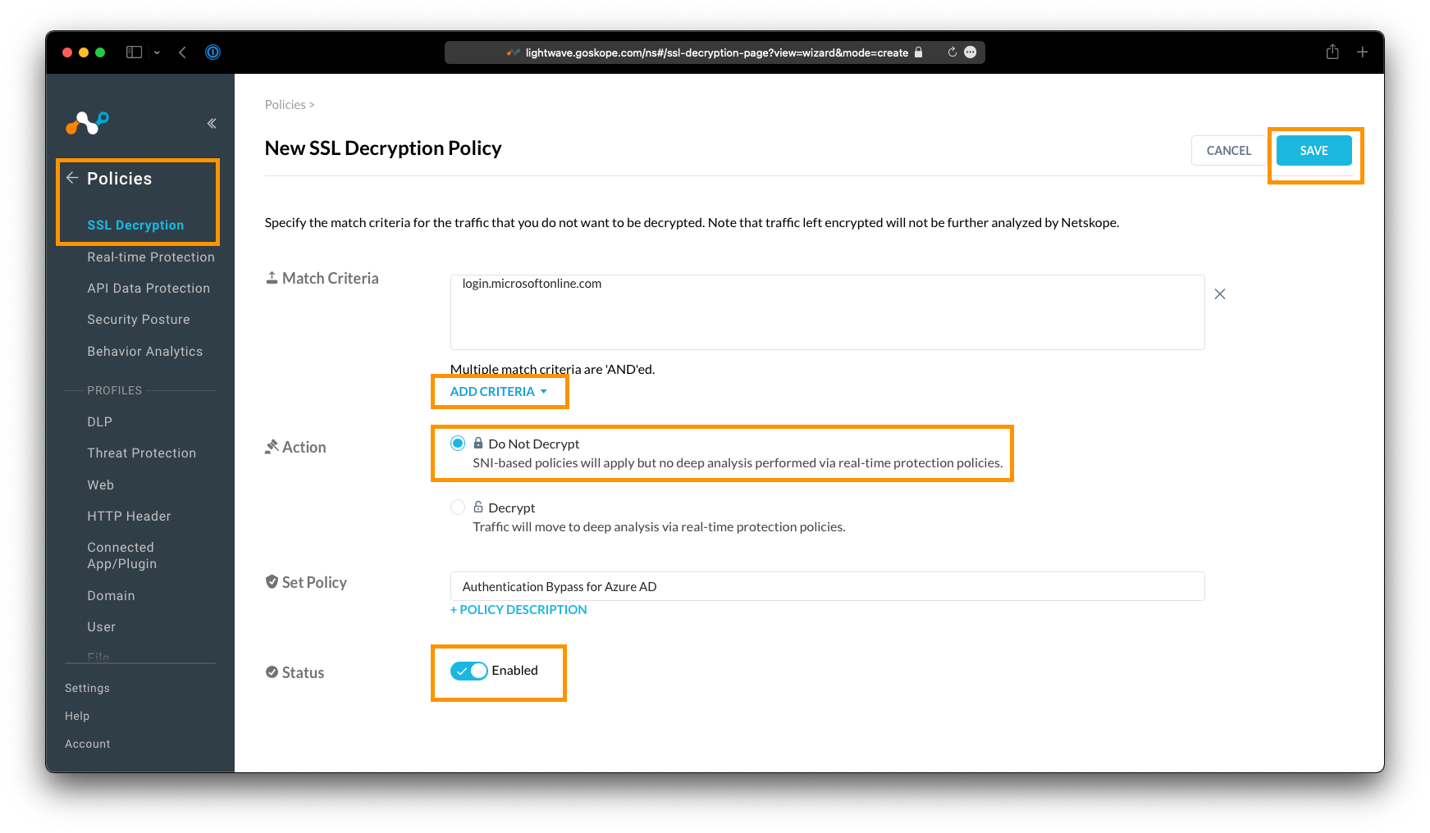Save the new SSL policy

pos(1314,151)
